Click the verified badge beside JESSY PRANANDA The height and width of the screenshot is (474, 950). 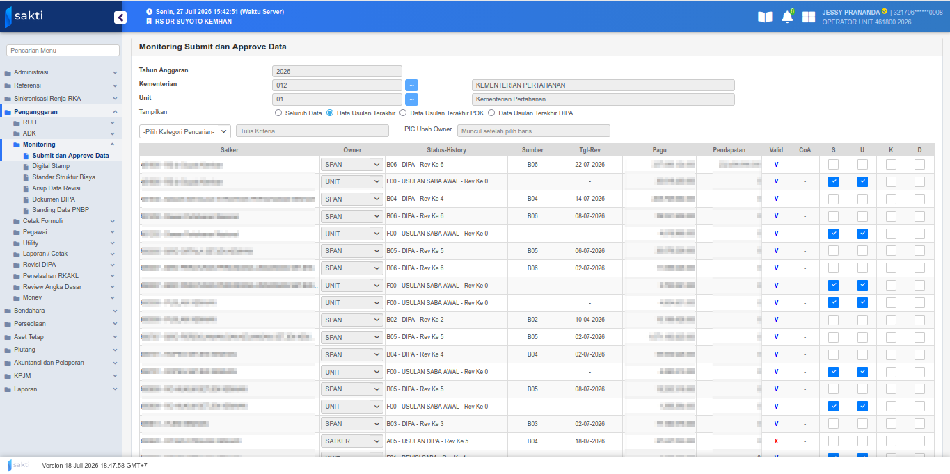[884, 11]
